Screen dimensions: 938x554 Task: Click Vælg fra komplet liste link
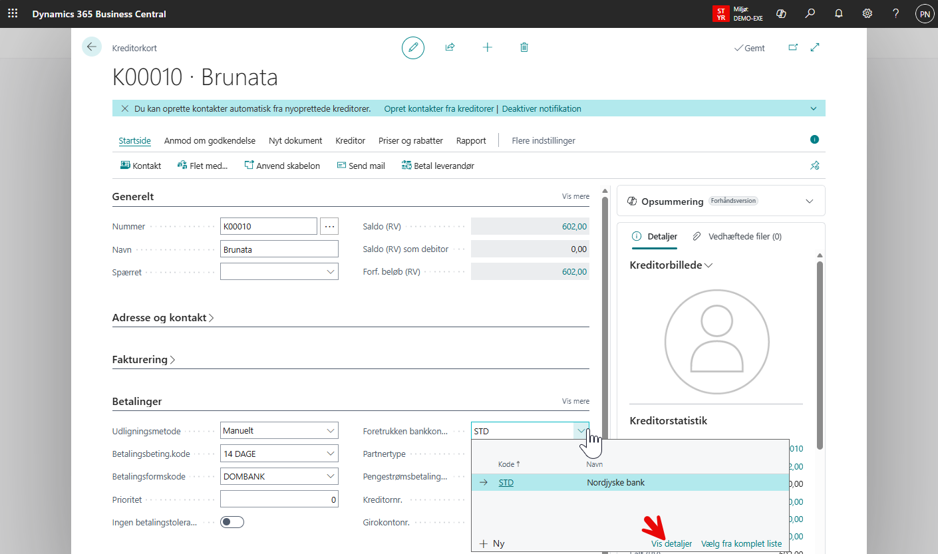[741, 543]
